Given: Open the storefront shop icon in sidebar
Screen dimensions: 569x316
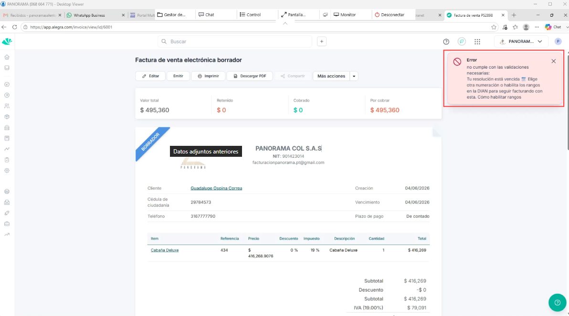Looking at the screenshot, I should coord(7,202).
